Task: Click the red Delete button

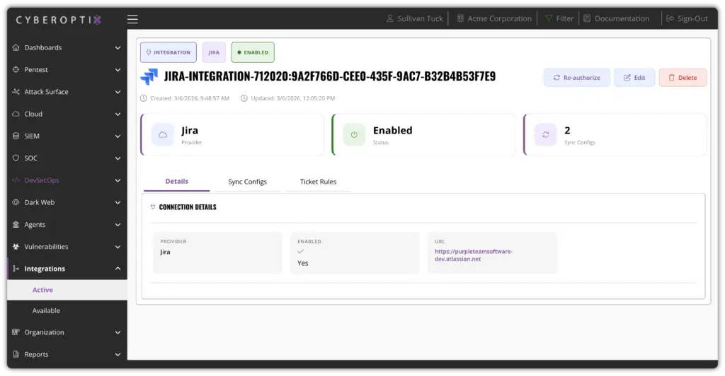Action: [683, 78]
